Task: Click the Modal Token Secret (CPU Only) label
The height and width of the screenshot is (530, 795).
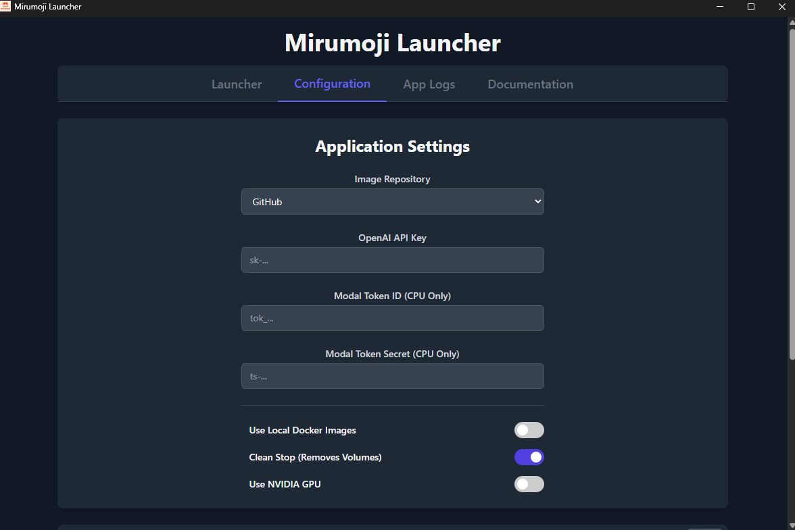Action: tap(392, 354)
